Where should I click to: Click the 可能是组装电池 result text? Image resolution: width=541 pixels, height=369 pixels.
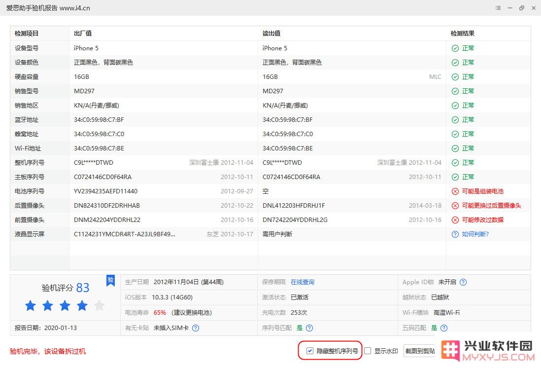[x=483, y=191]
